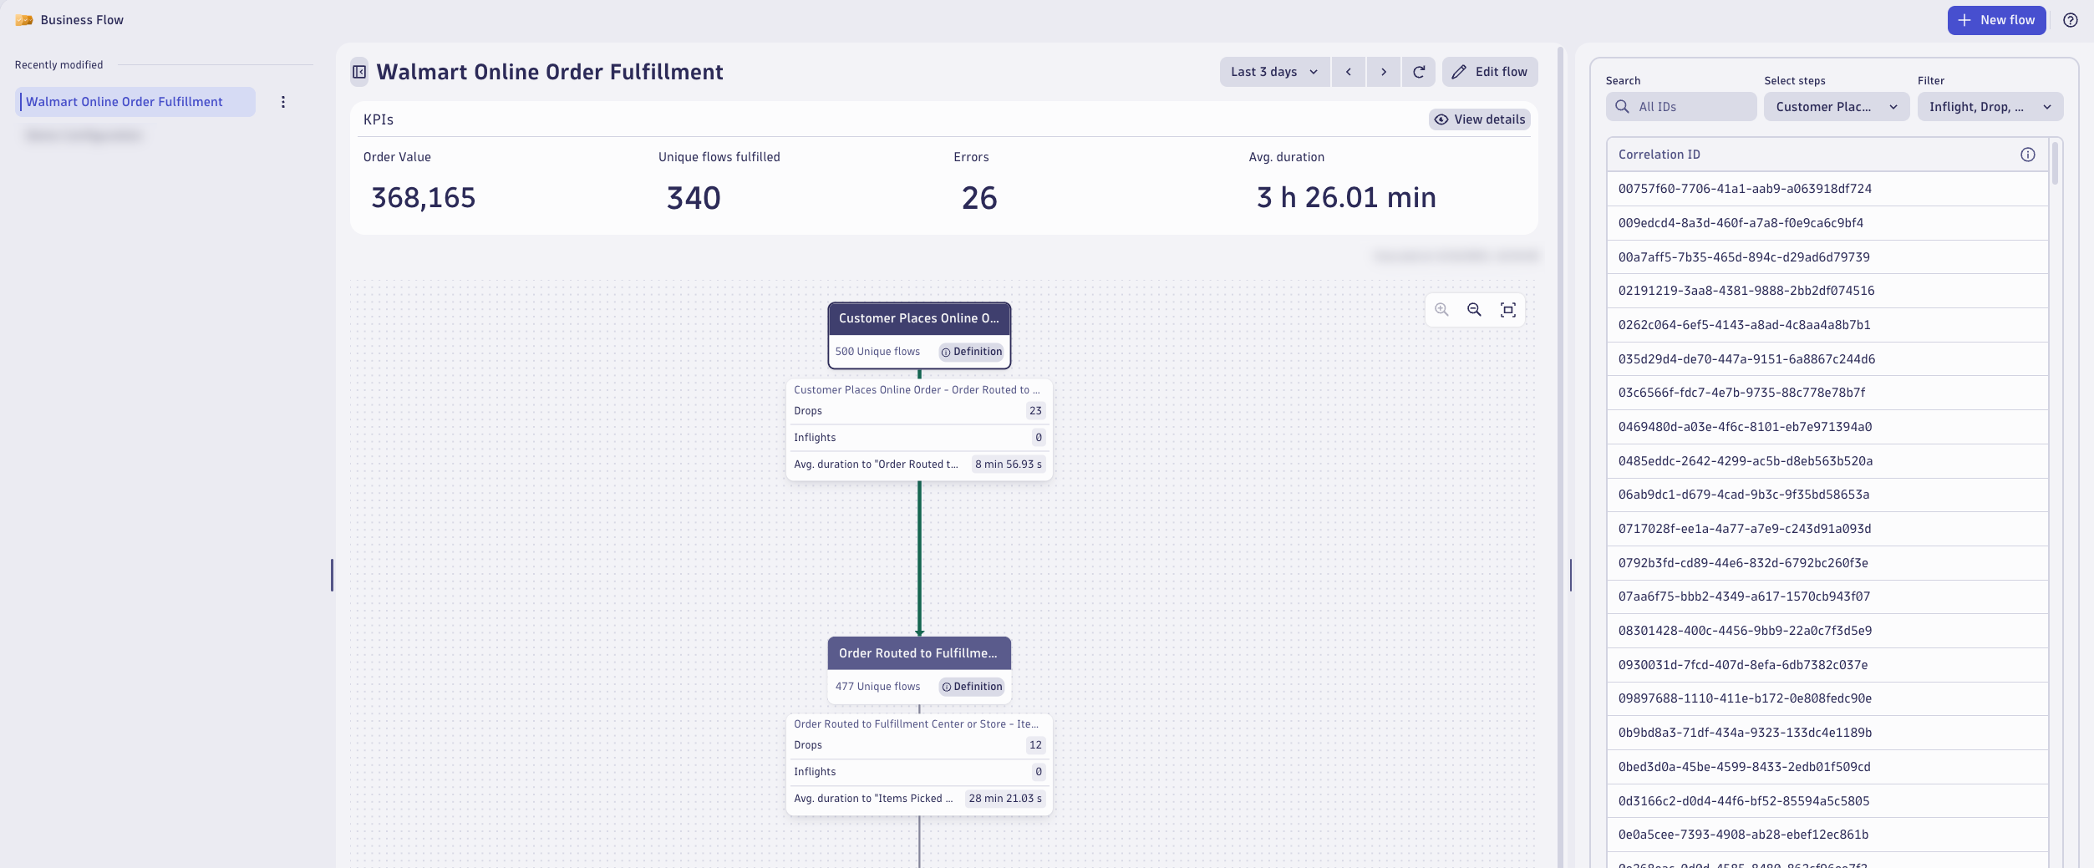The image size is (2094, 868).
Task: Create a flow with New flow button
Action: point(1996,20)
